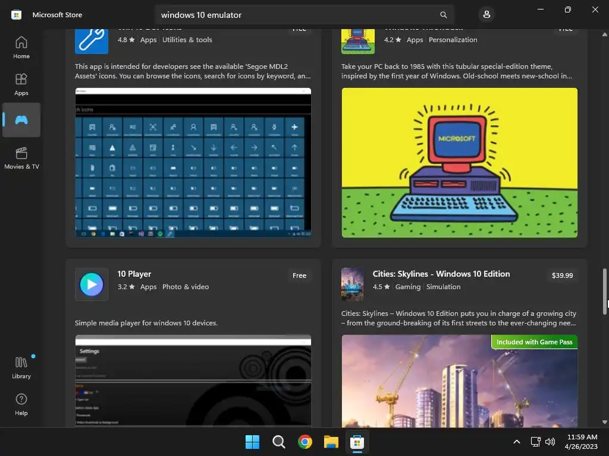Image resolution: width=609 pixels, height=456 pixels.
Task: Click the Segoe MDL2 Assets description text
Action: (x=193, y=71)
